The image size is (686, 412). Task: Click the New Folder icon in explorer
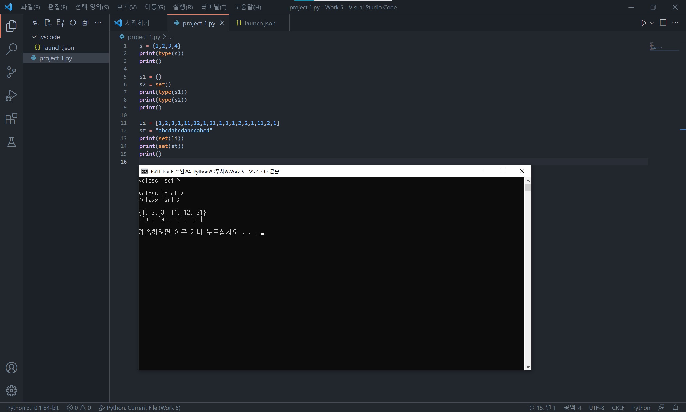[60, 23]
